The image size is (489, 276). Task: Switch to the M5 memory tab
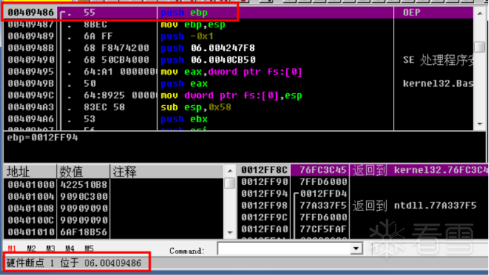click(x=89, y=248)
